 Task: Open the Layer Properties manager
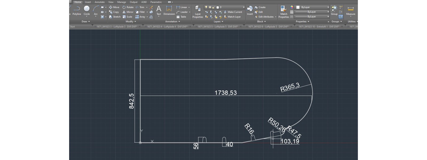pos(198,11)
